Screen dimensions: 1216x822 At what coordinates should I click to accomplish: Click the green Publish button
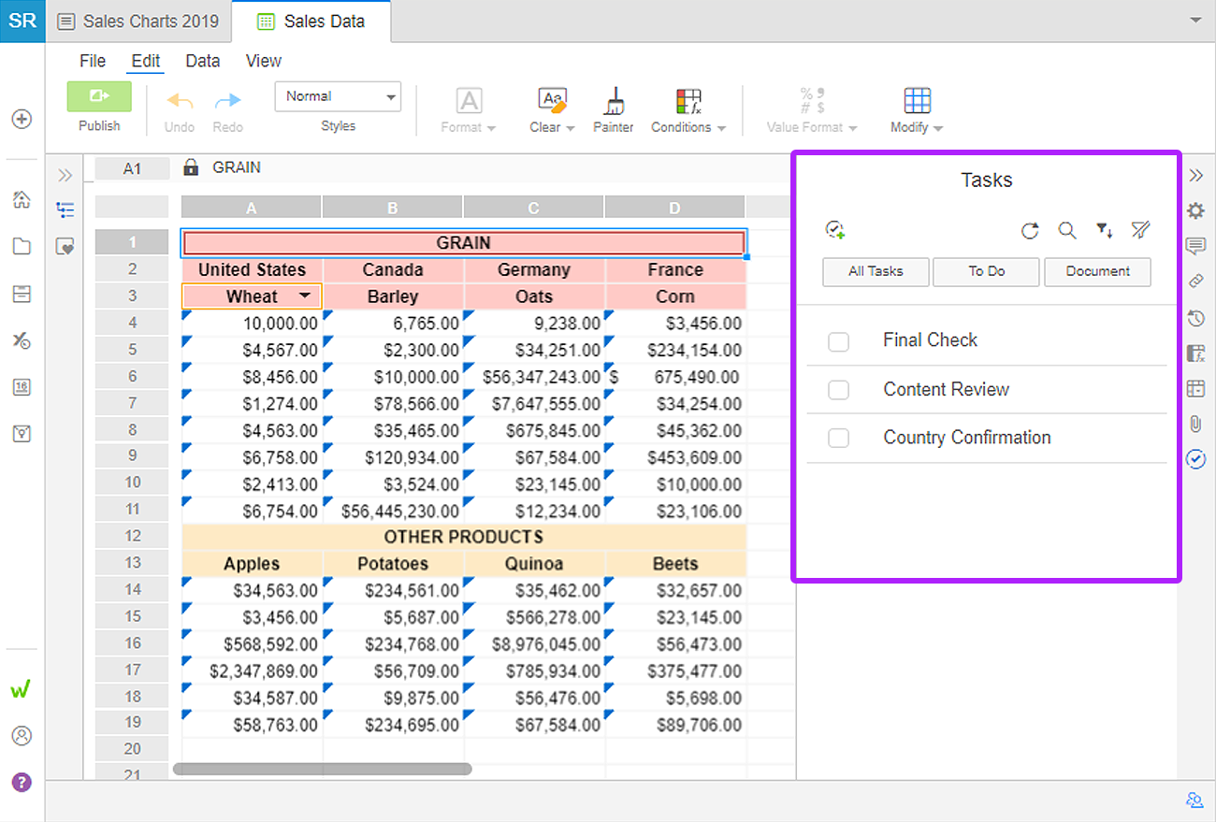99,96
